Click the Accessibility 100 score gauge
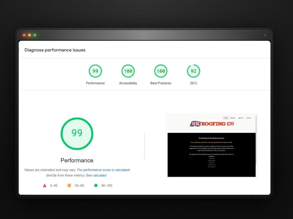This screenshot has height=219, width=293. 128,71
